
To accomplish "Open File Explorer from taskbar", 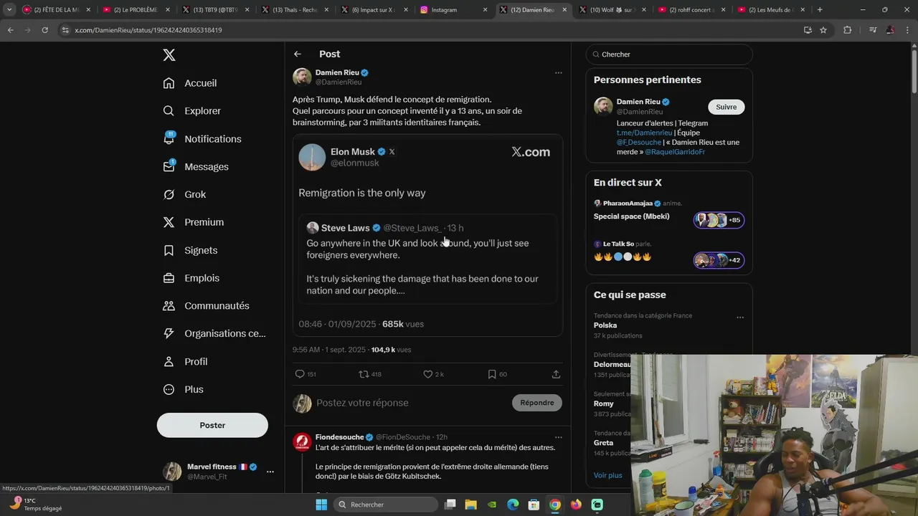I will [x=471, y=505].
